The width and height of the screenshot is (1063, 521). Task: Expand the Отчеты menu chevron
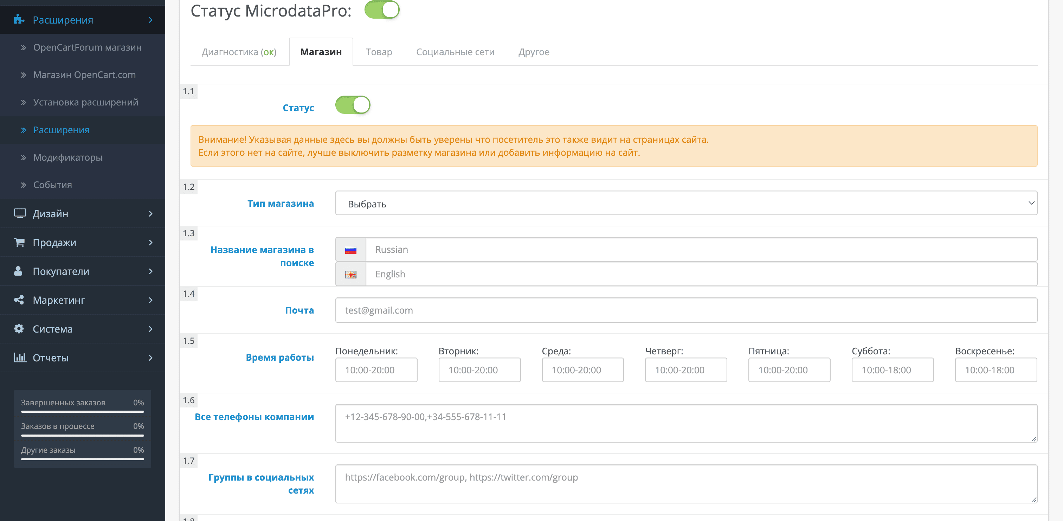click(150, 358)
